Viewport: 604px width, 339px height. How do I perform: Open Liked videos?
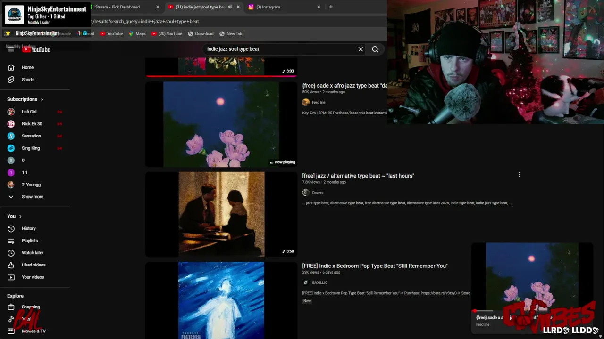click(x=34, y=265)
